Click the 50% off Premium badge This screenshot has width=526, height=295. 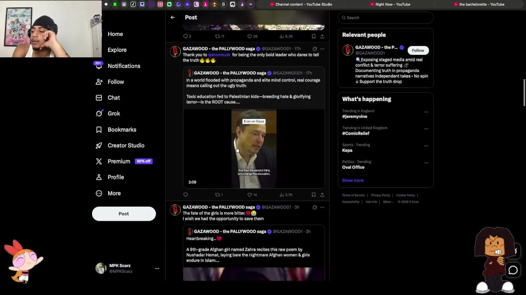pos(143,161)
